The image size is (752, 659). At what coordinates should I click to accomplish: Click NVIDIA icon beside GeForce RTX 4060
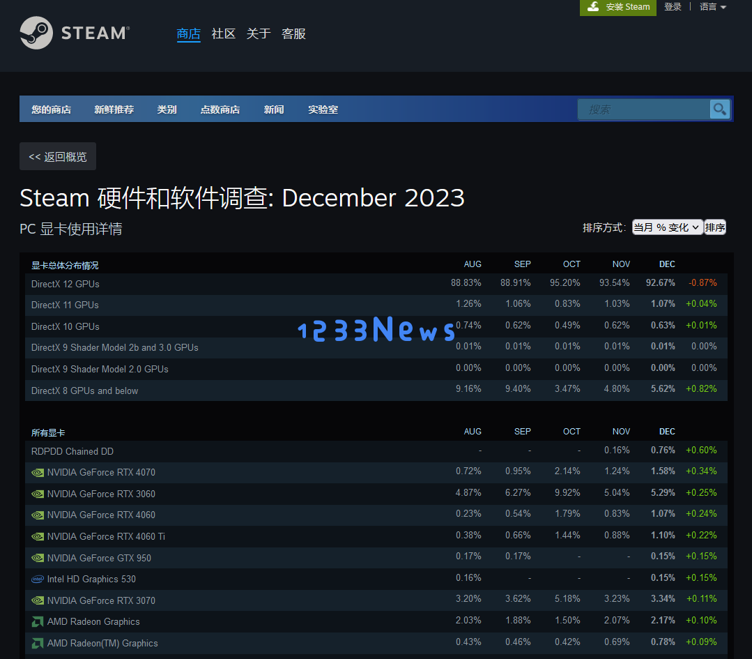38,515
